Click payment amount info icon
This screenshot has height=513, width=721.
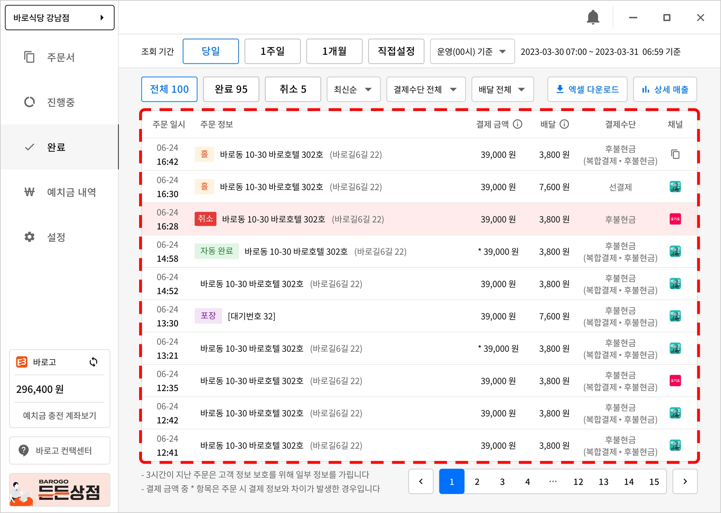tap(518, 124)
